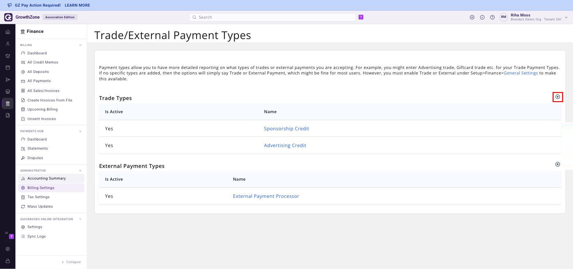Click quick-add plus icon in header
573x269 pixels.
(472, 17)
